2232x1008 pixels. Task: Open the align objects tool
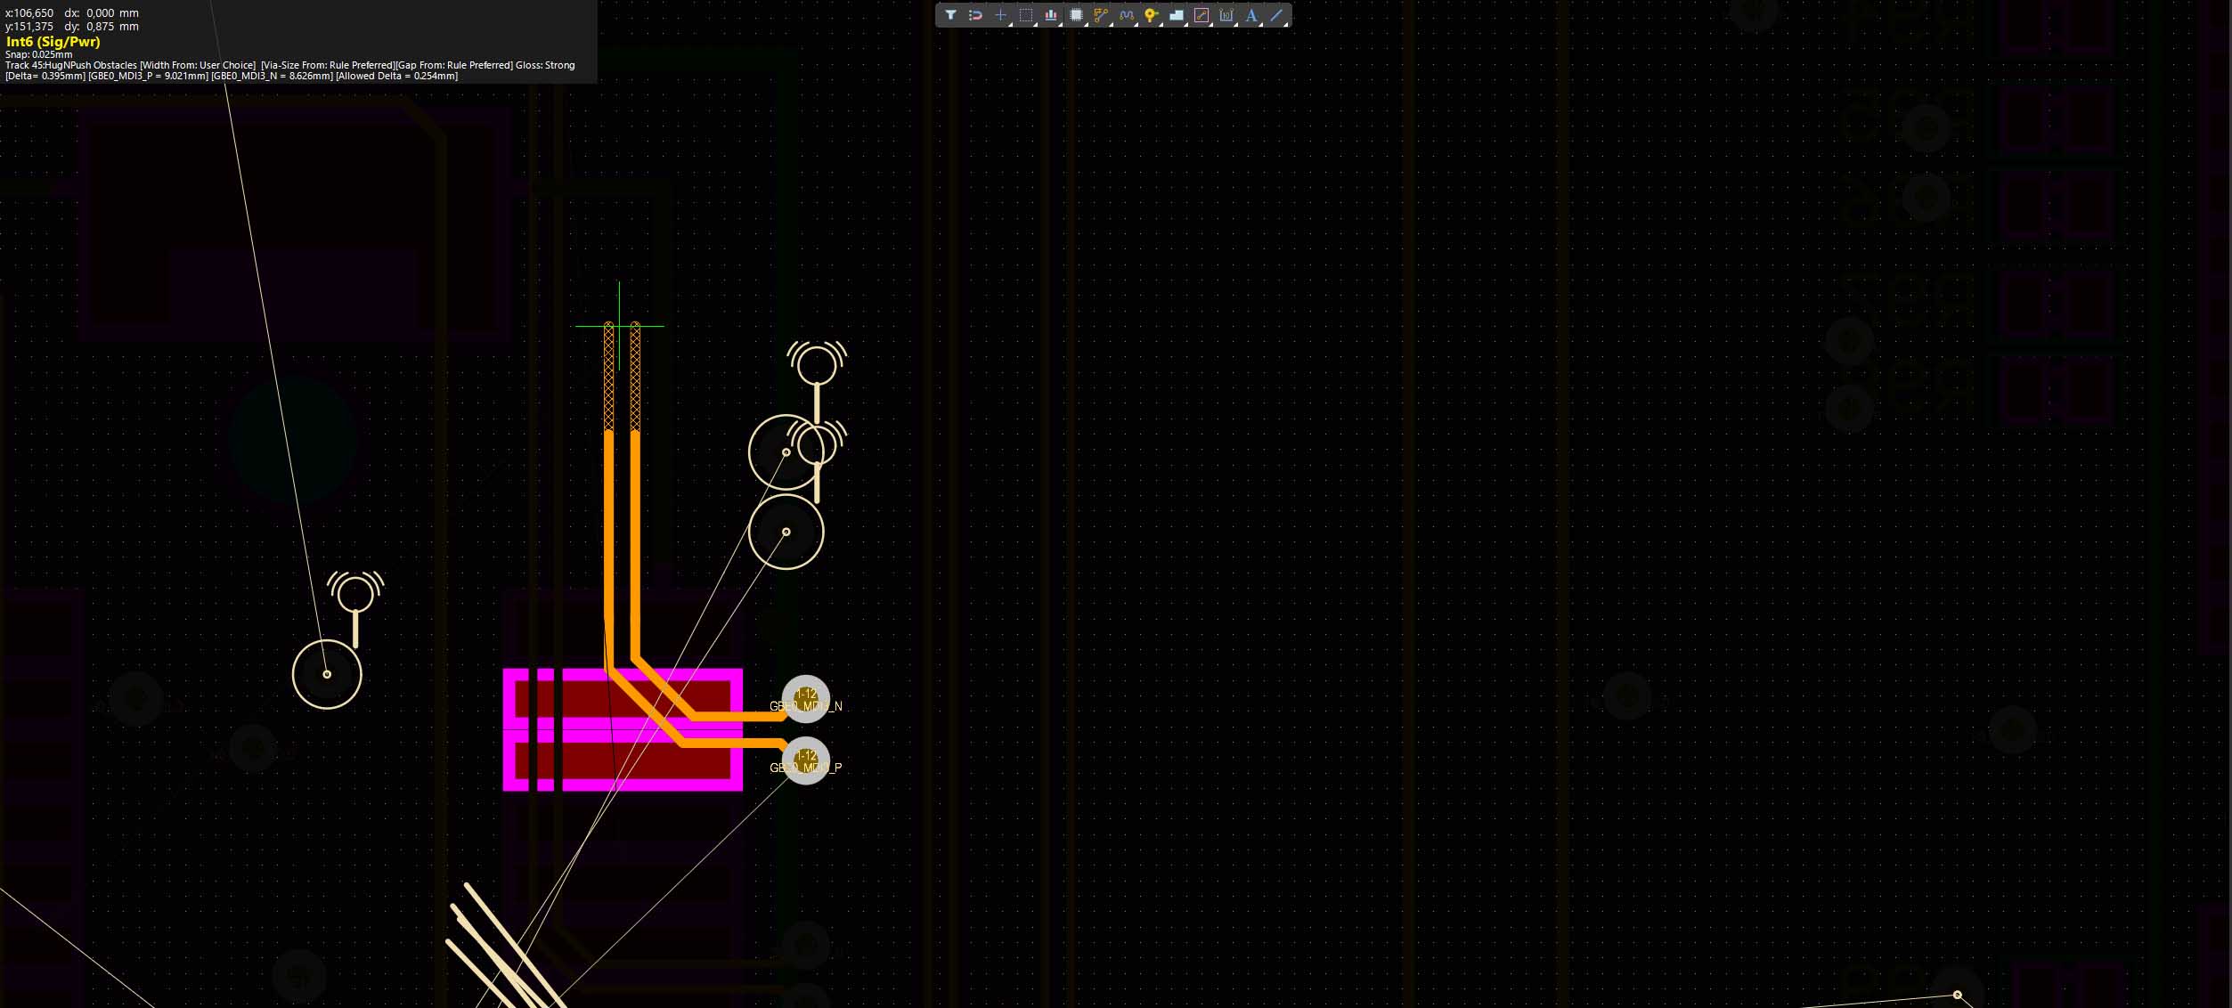(1051, 15)
